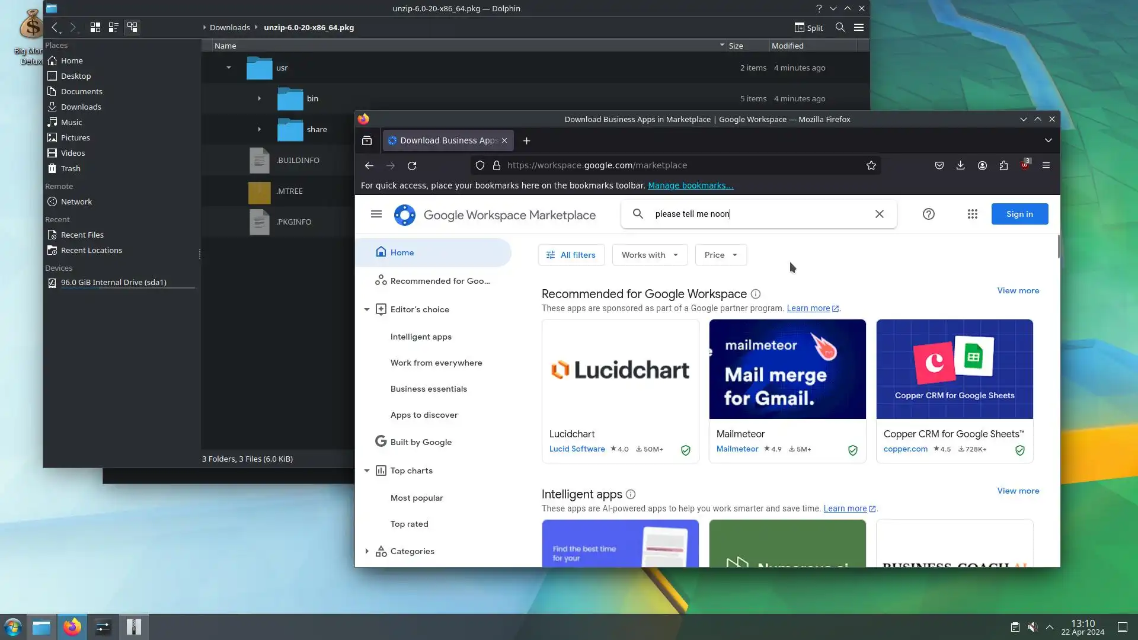This screenshot has height=640, width=1138.
Task: Click the Firefox page vertical scrollbar
Action: [1058, 247]
